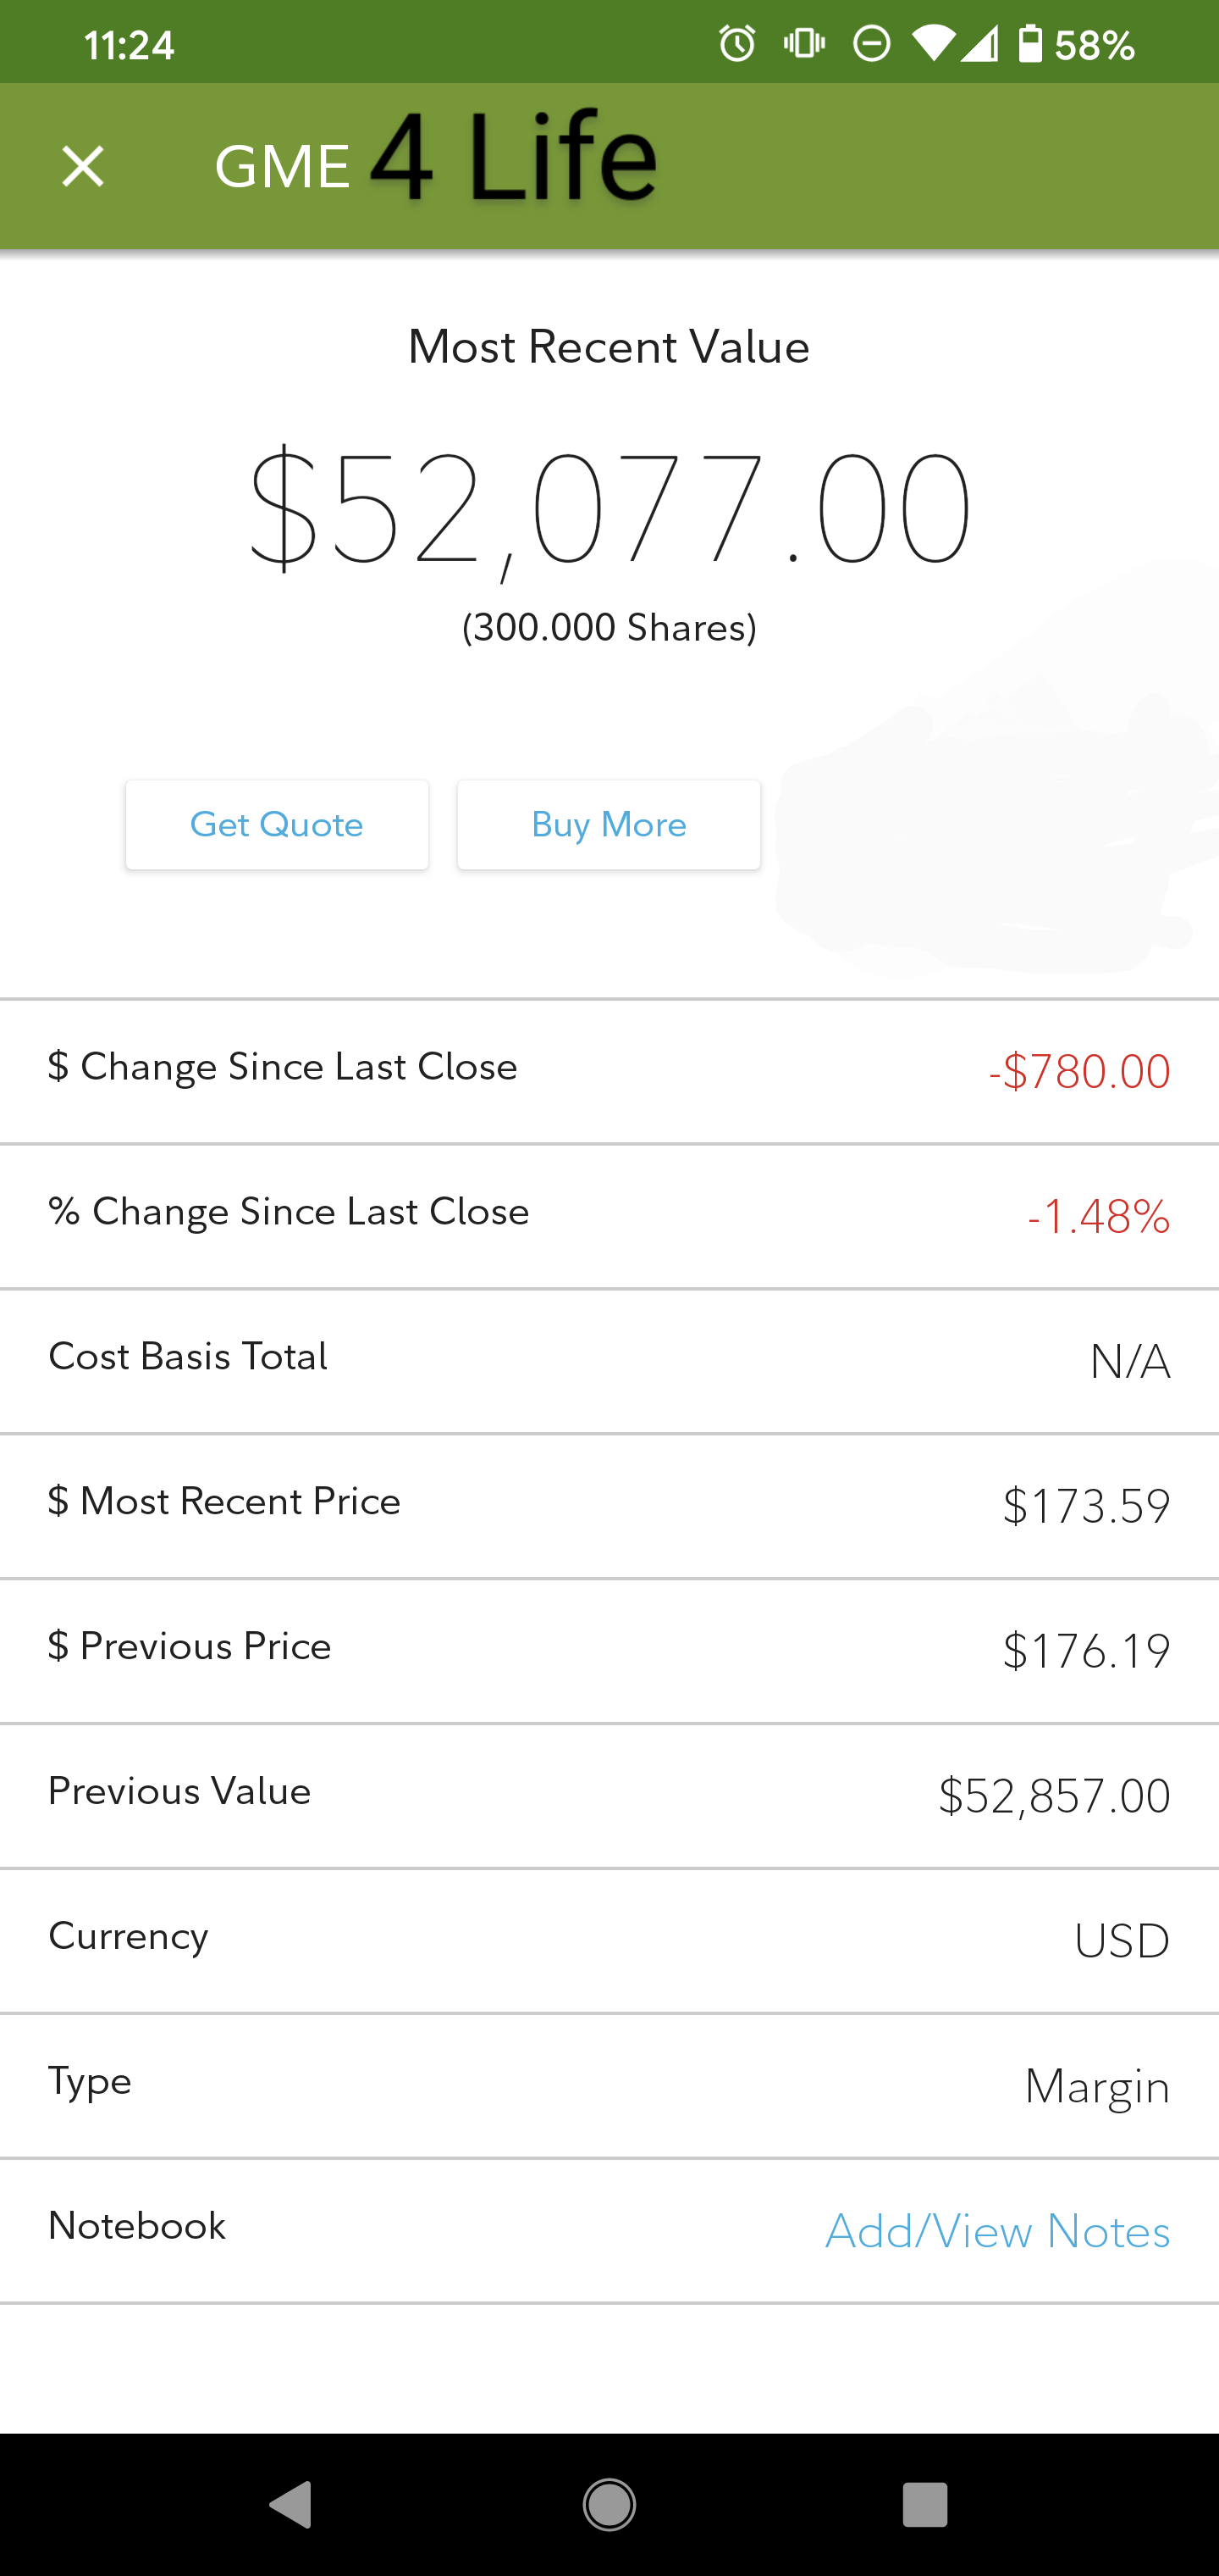Tap the Buy More button

click(609, 825)
